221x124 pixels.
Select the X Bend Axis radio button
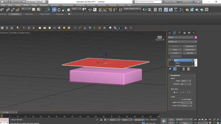tap(174, 92)
